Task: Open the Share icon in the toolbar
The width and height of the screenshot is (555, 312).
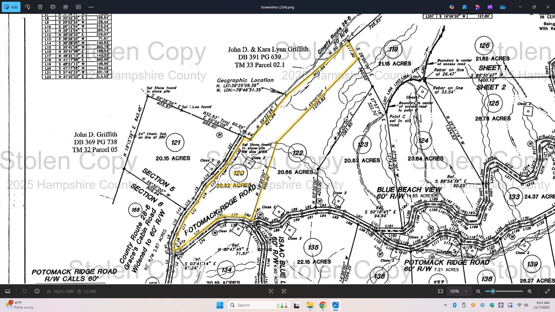Action: (66, 7)
